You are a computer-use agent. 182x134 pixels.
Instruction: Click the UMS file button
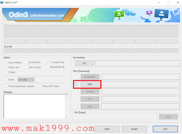pyautogui.click(x=90, y=106)
